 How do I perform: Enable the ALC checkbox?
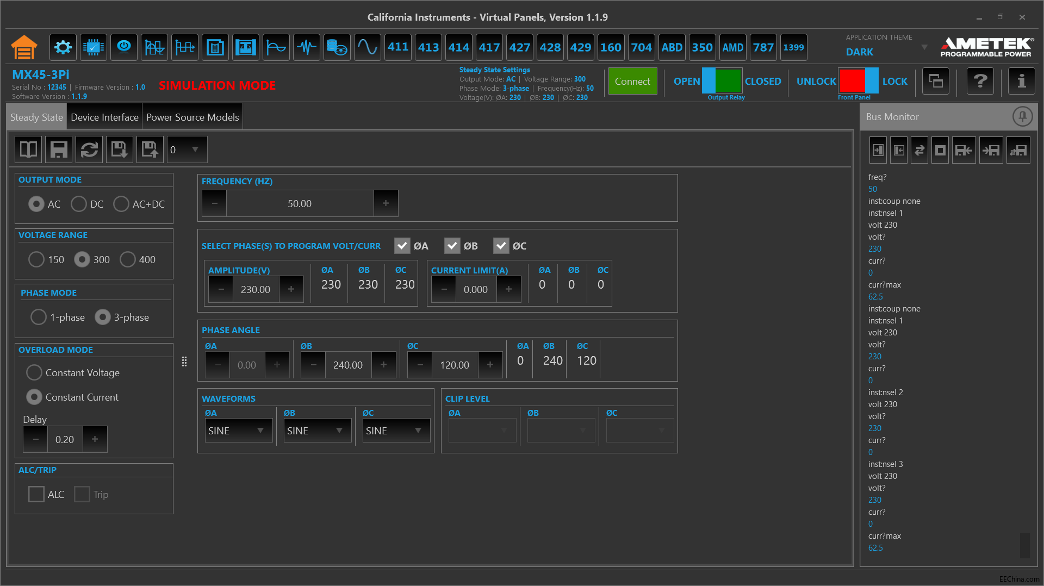click(36, 494)
